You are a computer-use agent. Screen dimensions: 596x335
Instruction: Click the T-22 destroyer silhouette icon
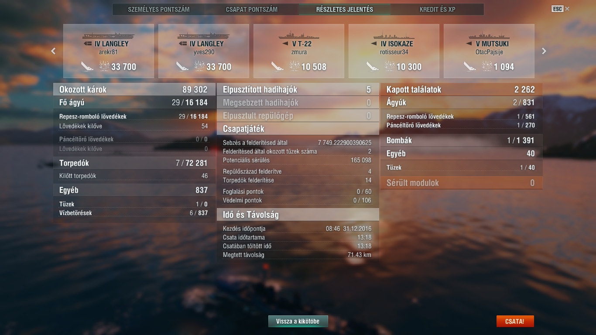[298, 35]
